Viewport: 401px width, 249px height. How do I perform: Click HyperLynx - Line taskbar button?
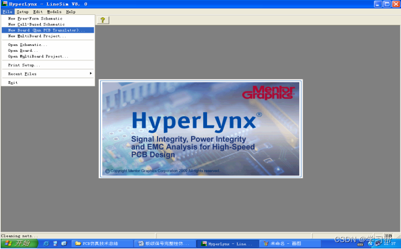click(x=228, y=244)
